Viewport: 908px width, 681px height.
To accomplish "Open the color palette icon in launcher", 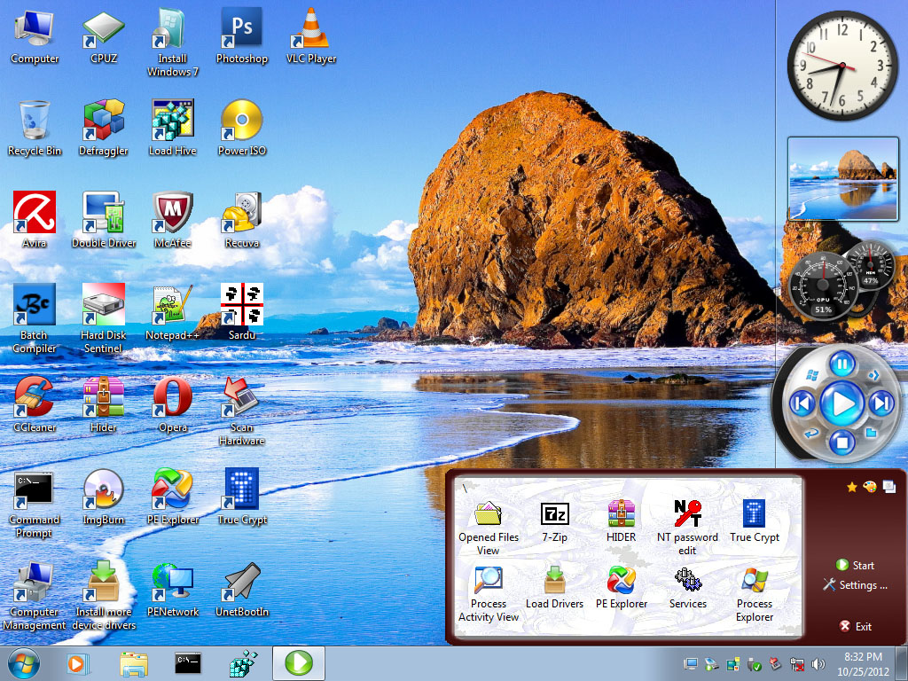I will (x=869, y=487).
